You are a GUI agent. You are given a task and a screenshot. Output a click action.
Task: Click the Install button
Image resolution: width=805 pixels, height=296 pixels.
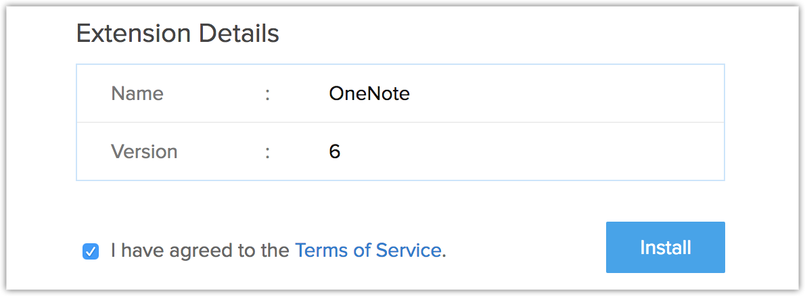point(665,247)
